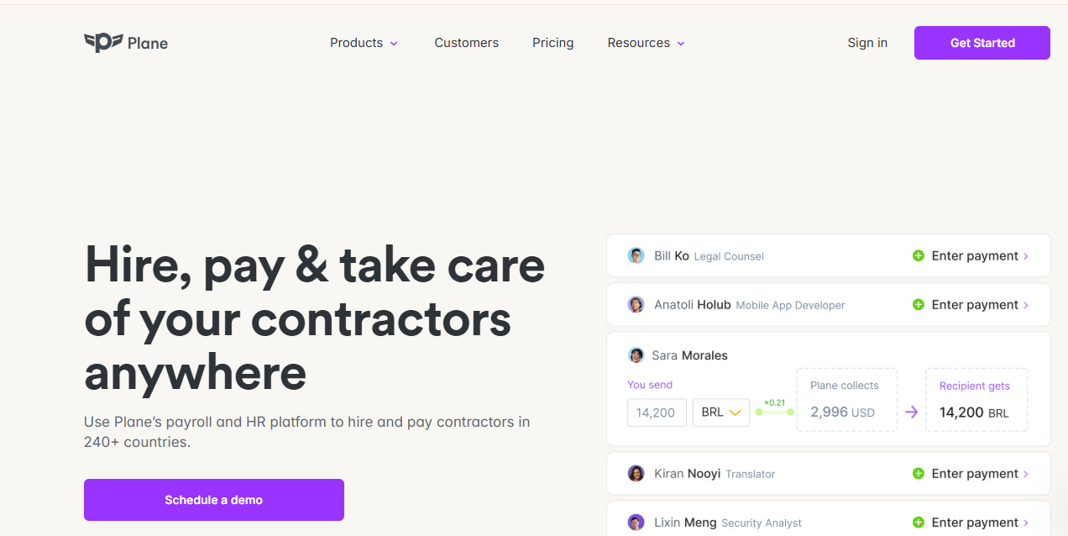
Task: Click Bill Ko's avatar icon
Action: coord(636,256)
